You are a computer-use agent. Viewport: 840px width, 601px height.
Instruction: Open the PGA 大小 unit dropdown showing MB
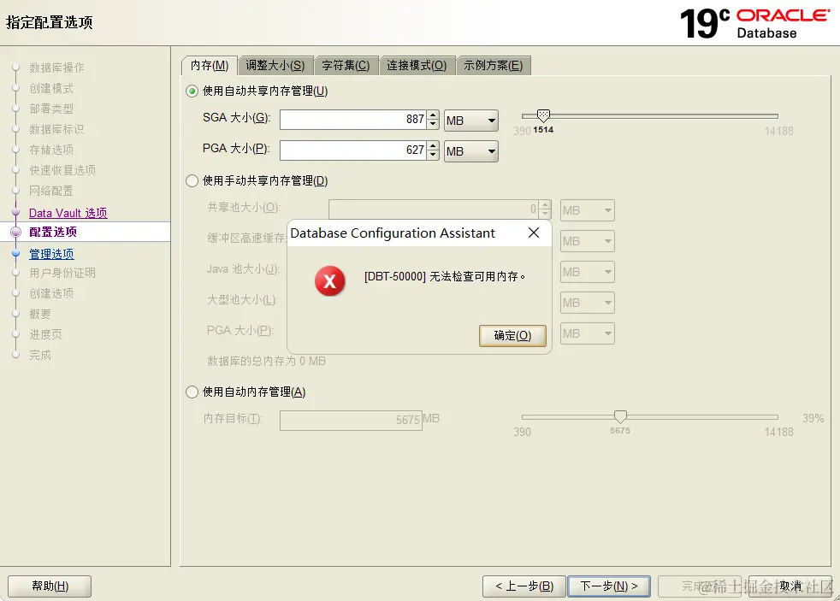(470, 151)
